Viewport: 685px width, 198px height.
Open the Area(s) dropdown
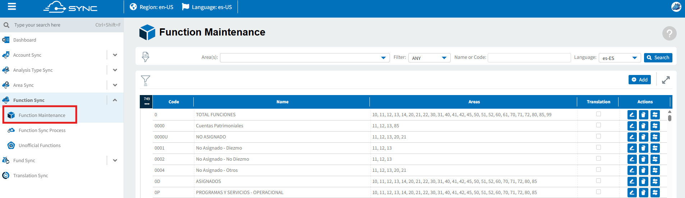305,58
